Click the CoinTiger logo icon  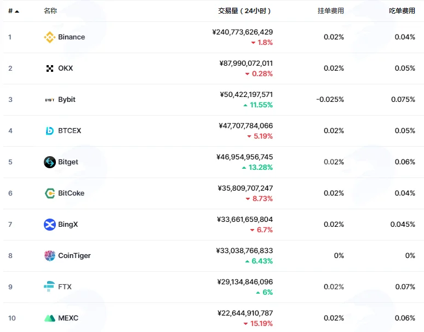50,256
